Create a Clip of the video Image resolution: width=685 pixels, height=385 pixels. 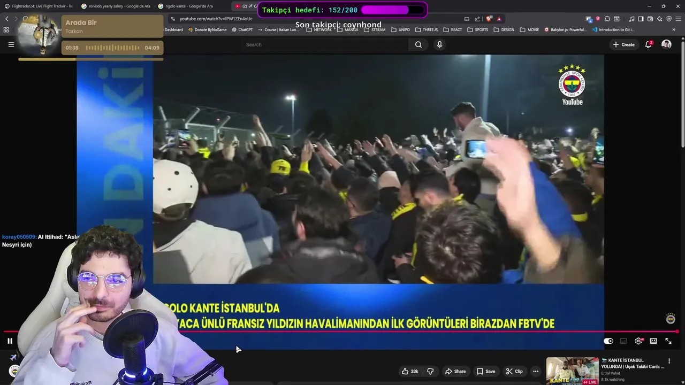514,371
